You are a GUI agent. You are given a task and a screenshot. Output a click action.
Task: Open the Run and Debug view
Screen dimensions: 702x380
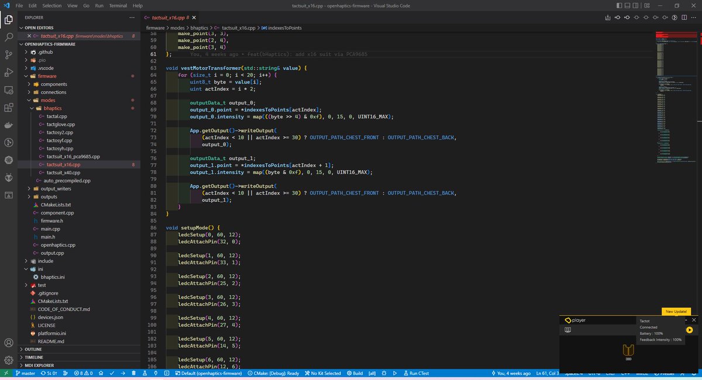tap(9, 72)
